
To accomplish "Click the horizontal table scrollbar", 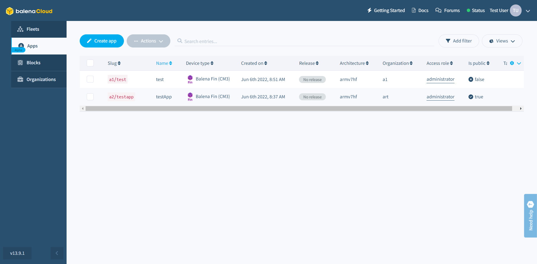I will click(x=298, y=109).
